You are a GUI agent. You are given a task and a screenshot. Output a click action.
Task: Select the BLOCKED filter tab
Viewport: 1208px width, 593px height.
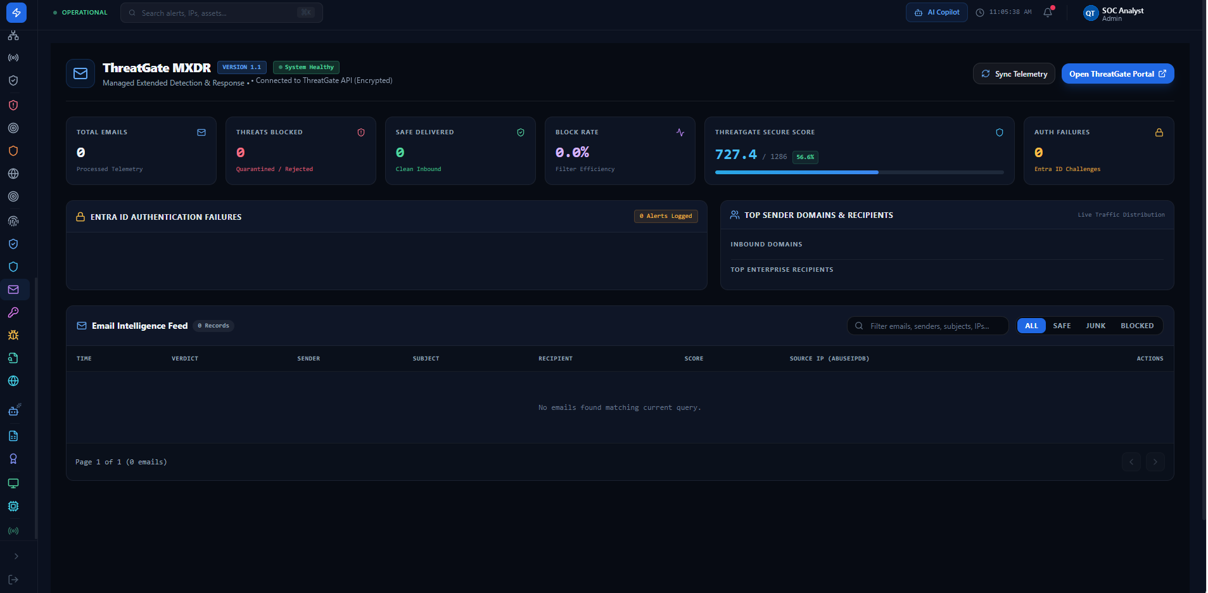click(1137, 326)
